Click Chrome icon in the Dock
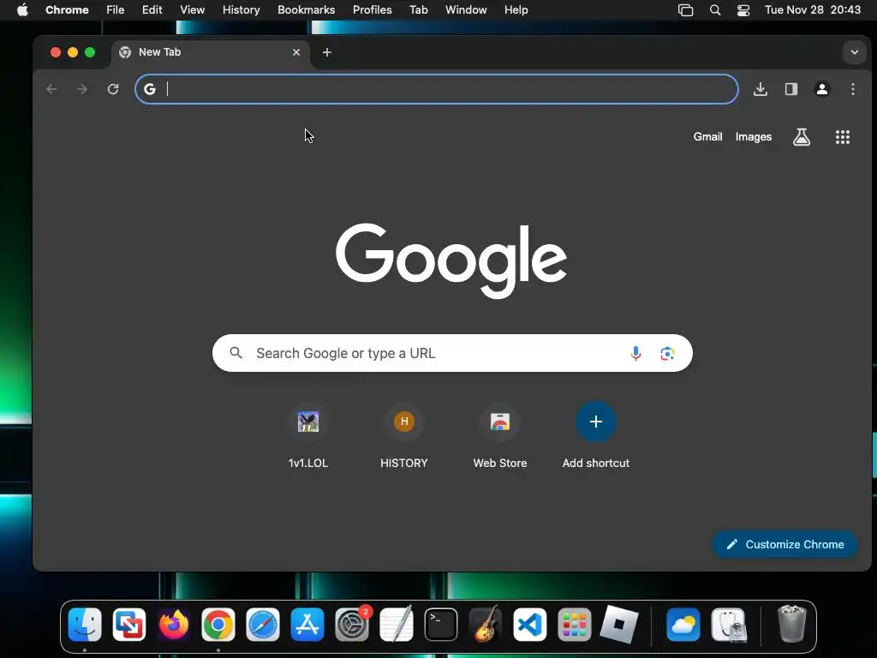Viewport: 877px width, 658px height. [x=218, y=625]
